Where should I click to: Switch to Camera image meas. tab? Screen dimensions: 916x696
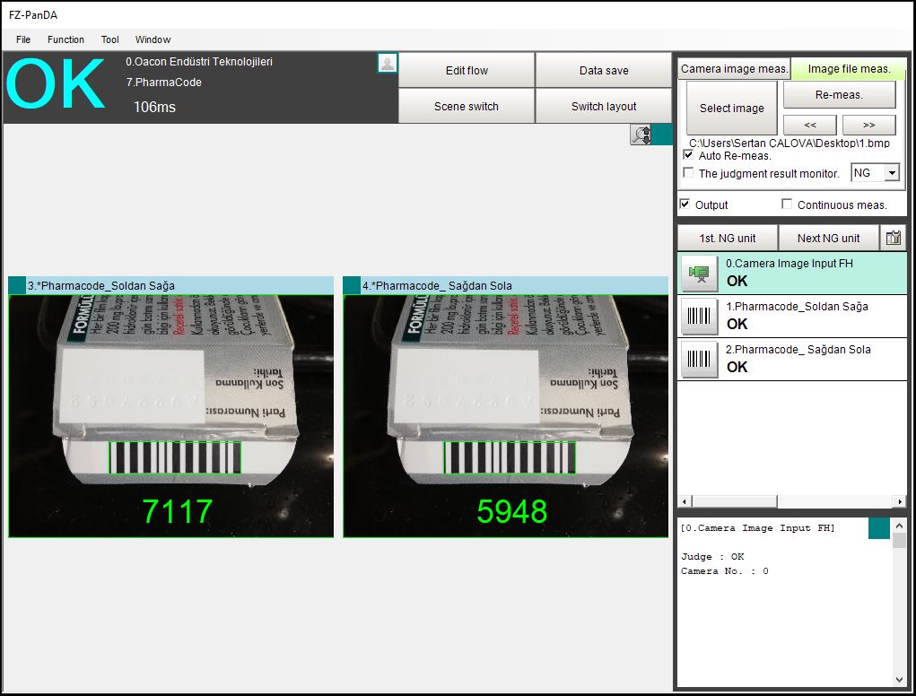[734, 69]
